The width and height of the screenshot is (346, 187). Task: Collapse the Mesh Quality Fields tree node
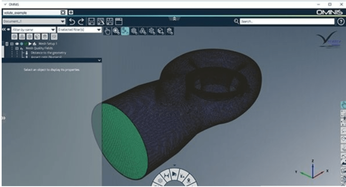pos(17,48)
